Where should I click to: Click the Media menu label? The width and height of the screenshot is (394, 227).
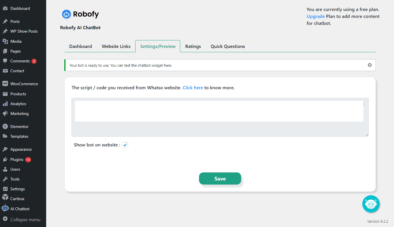[16, 41]
